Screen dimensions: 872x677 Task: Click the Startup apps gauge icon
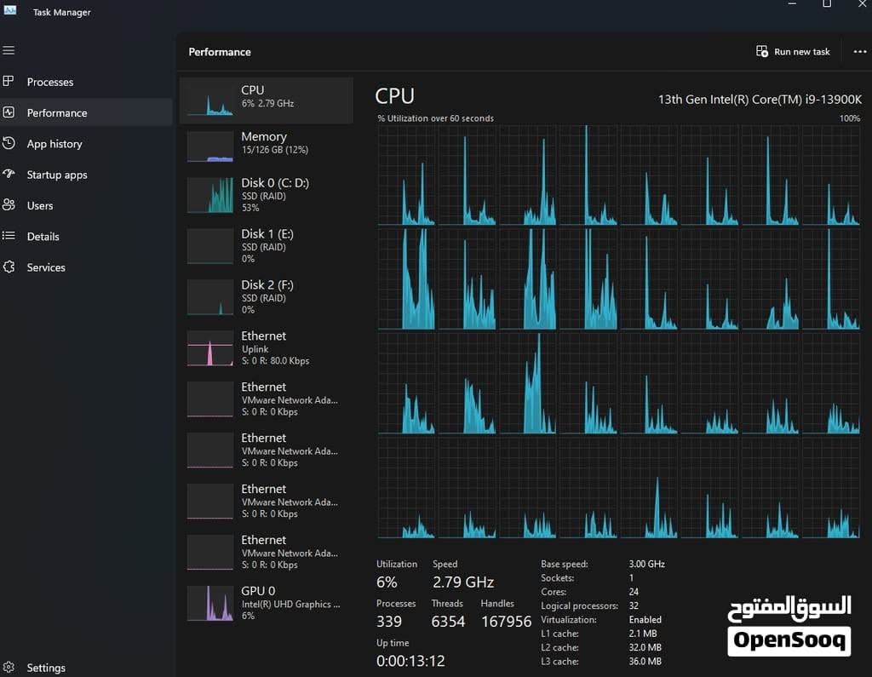coord(9,174)
